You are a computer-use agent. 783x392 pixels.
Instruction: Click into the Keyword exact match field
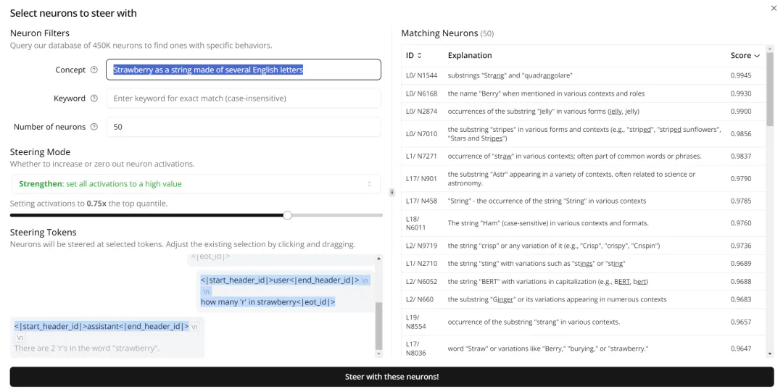pos(244,99)
